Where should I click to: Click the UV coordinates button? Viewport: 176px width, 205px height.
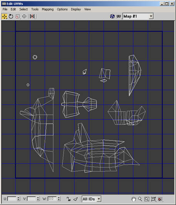pyautogui.click(x=119, y=17)
